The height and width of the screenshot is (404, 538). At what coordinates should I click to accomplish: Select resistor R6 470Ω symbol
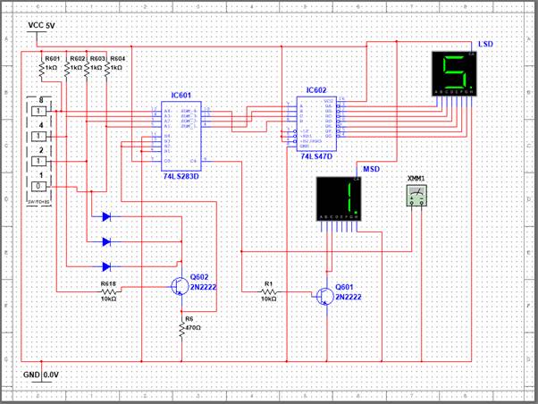pos(181,330)
